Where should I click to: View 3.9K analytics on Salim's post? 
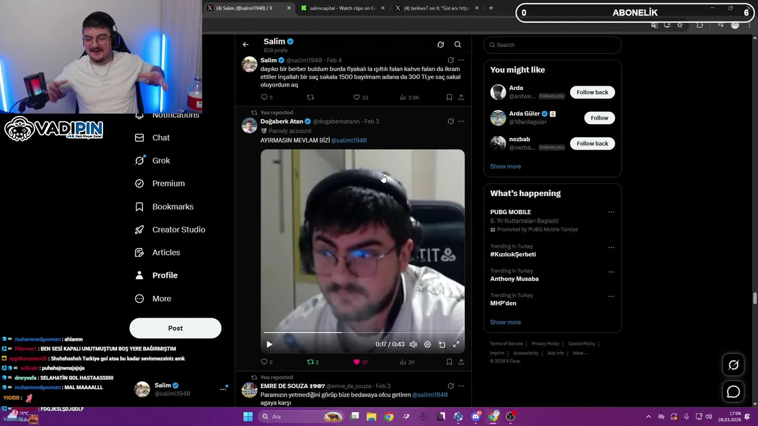pos(409,97)
